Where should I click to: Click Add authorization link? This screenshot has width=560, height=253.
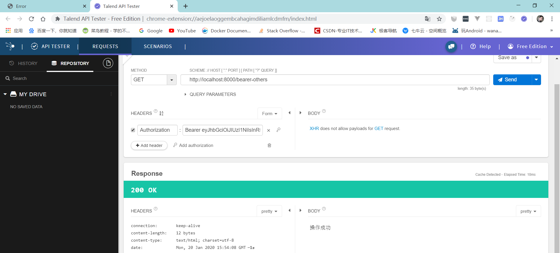(x=193, y=145)
